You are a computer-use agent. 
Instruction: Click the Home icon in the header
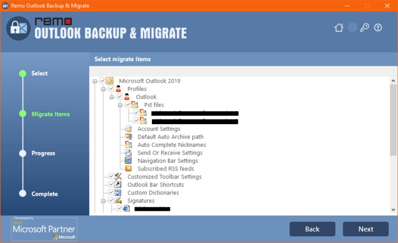pos(339,27)
